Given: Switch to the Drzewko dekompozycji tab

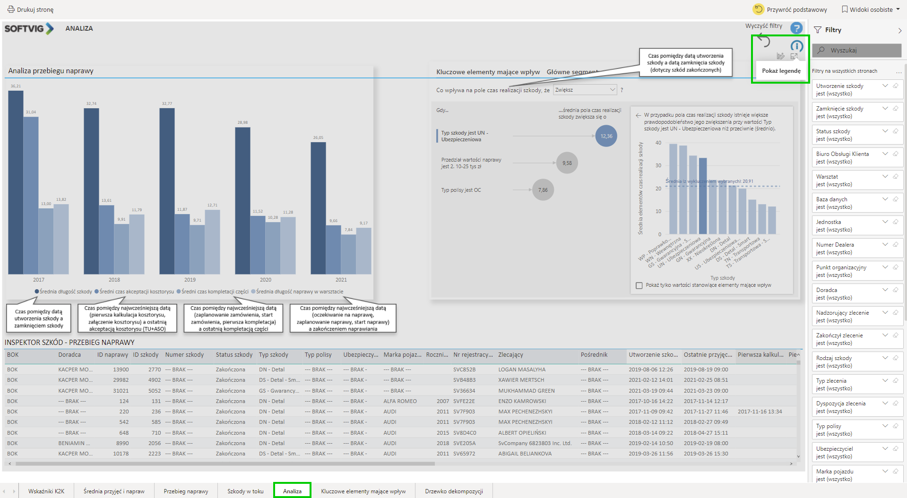Looking at the screenshot, I should pyautogui.click(x=454, y=491).
